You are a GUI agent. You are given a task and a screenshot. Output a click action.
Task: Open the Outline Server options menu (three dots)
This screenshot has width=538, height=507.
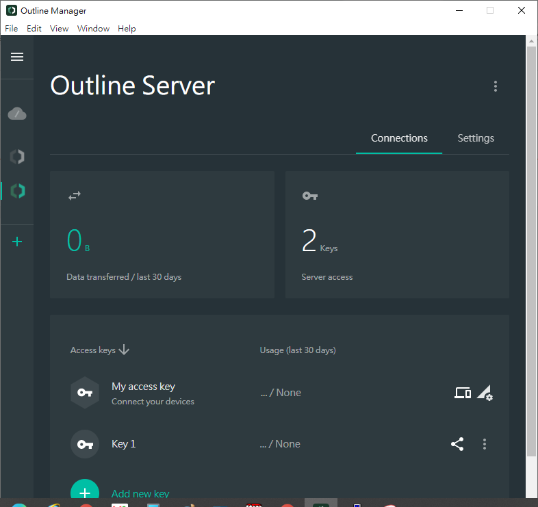point(495,86)
